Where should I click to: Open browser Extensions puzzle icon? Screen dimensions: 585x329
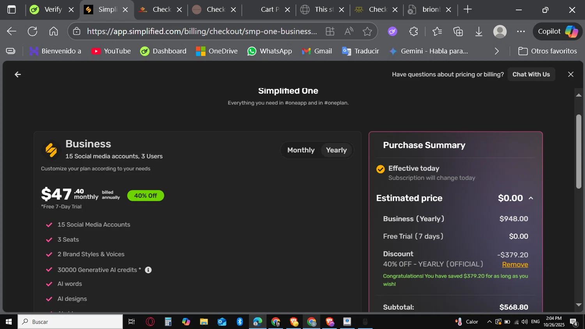point(413,32)
